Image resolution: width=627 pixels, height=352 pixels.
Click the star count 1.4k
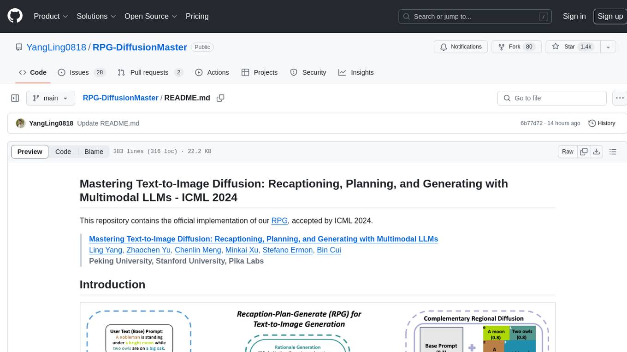(x=586, y=47)
